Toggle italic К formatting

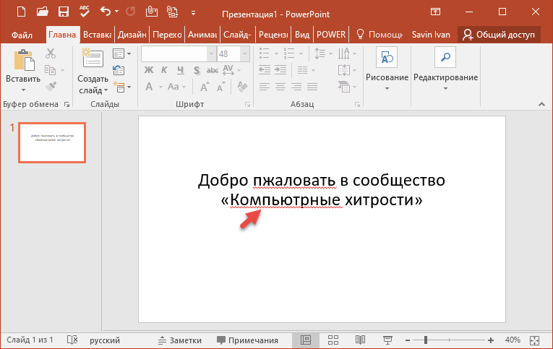[164, 70]
